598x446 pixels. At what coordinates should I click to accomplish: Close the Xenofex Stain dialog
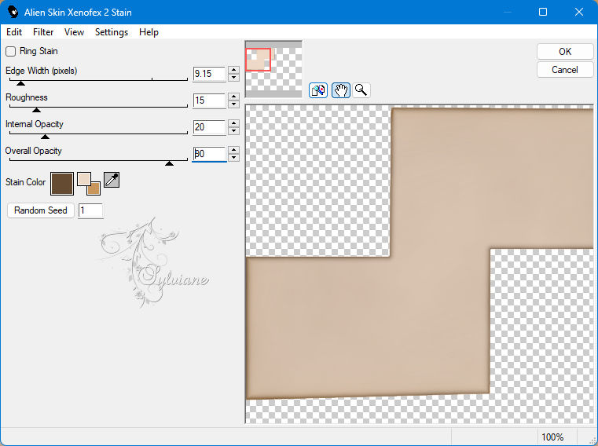[579, 12]
